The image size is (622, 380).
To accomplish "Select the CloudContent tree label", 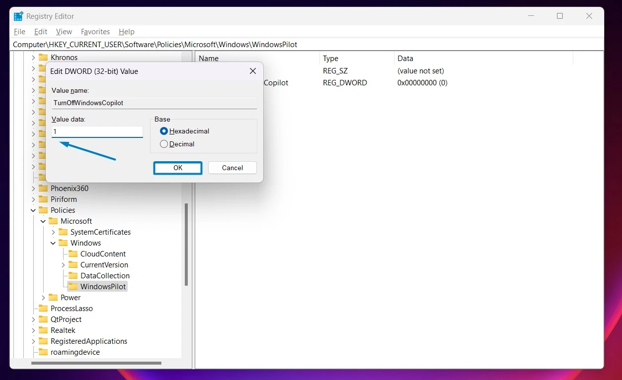I will pyautogui.click(x=103, y=254).
